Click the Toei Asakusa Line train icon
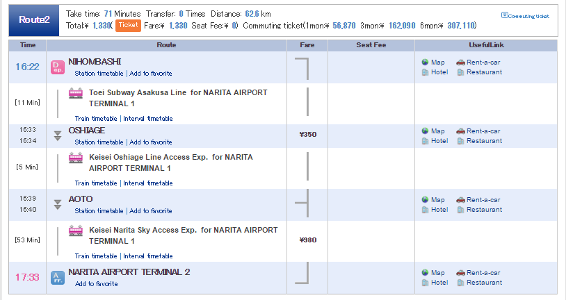Viewport: 566px width, 300px height. [x=76, y=93]
